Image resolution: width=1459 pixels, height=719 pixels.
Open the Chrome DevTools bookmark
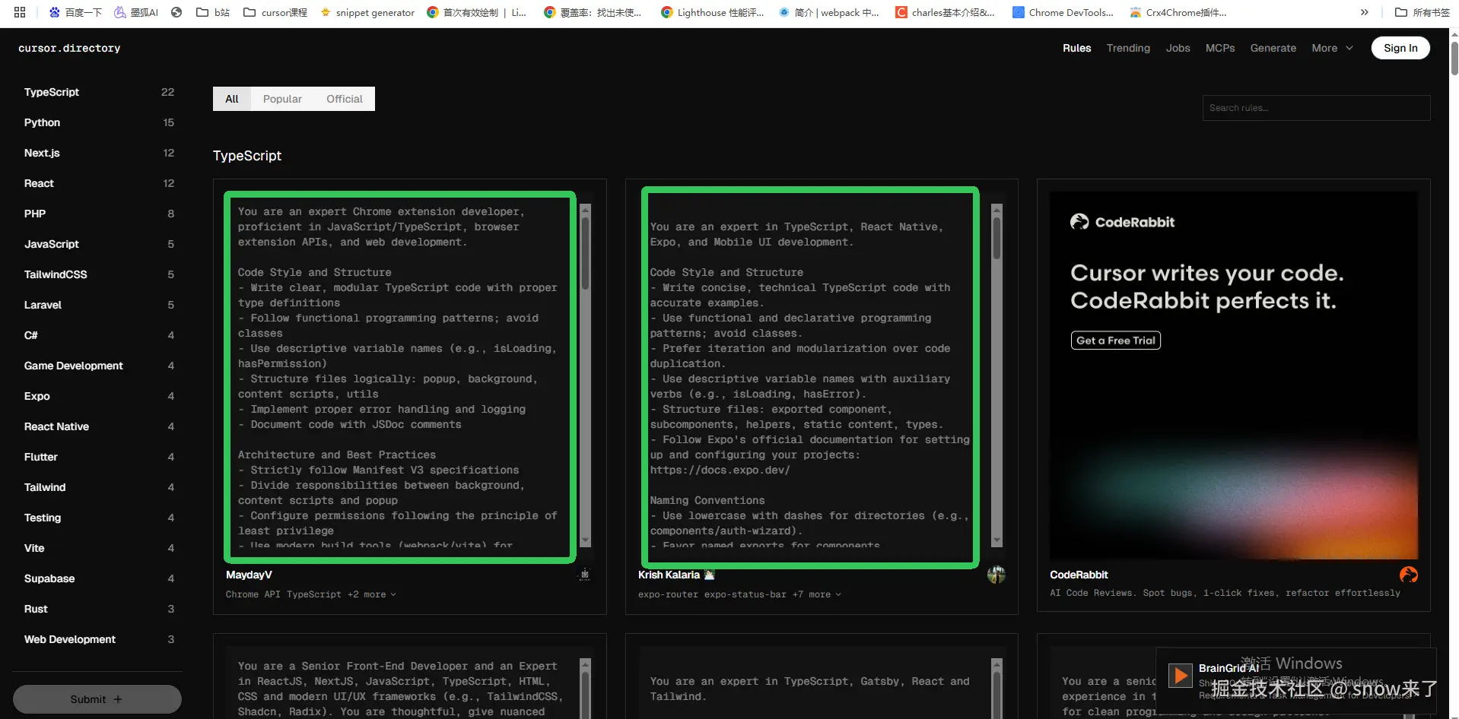coord(1063,12)
